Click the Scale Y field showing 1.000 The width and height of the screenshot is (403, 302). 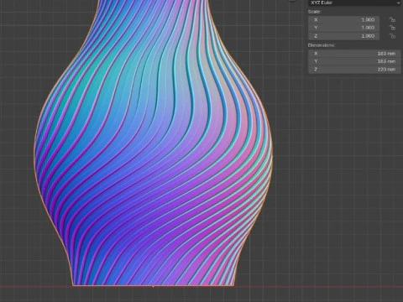(344, 28)
